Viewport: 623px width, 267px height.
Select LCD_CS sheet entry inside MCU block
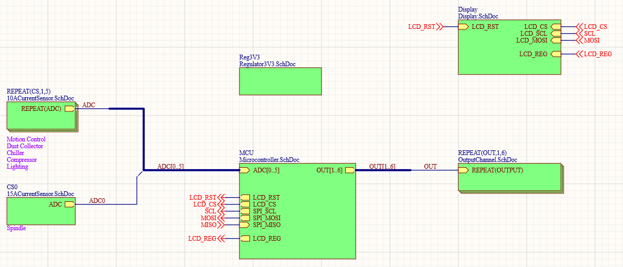pyautogui.click(x=258, y=204)
